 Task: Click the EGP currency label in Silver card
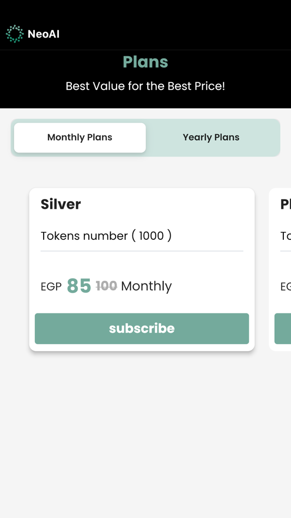pyautogui.click(x=51, y=287)
